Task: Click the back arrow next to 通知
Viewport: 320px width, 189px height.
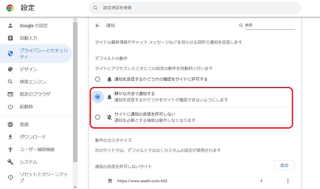Action: [x=97, y=26]
